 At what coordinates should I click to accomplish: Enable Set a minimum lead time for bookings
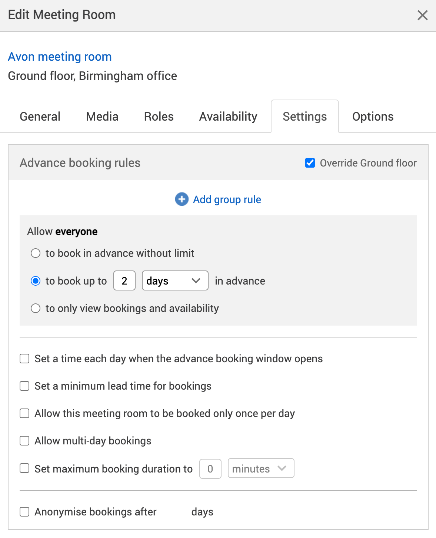[24, 386]
